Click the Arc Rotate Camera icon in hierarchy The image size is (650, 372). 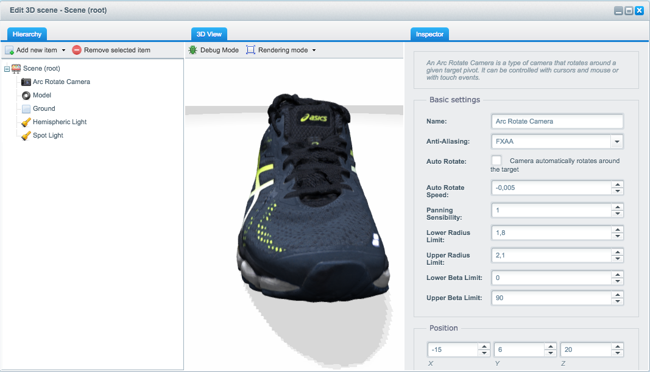(x=26, y=82)
